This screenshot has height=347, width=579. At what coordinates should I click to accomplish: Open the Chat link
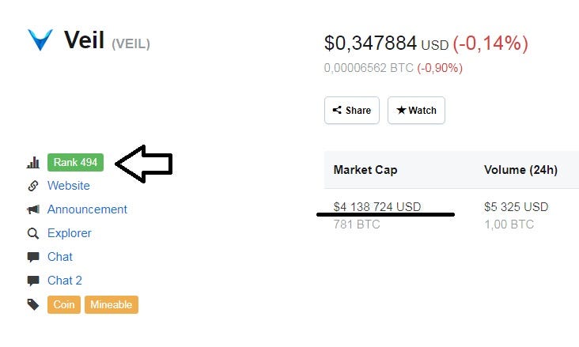coord(60,257)
